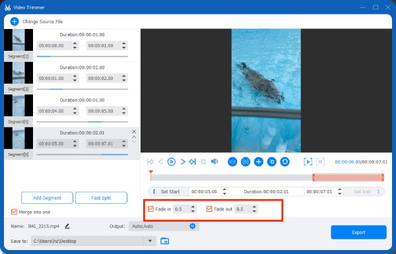Adjust the Fade in 0.5 value stepper

tap(193, 208)
